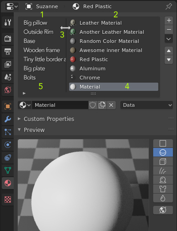The width and height of the screenshot is (177, 231).
Task: Toggle the pin icon
Action: coord(169,6)
